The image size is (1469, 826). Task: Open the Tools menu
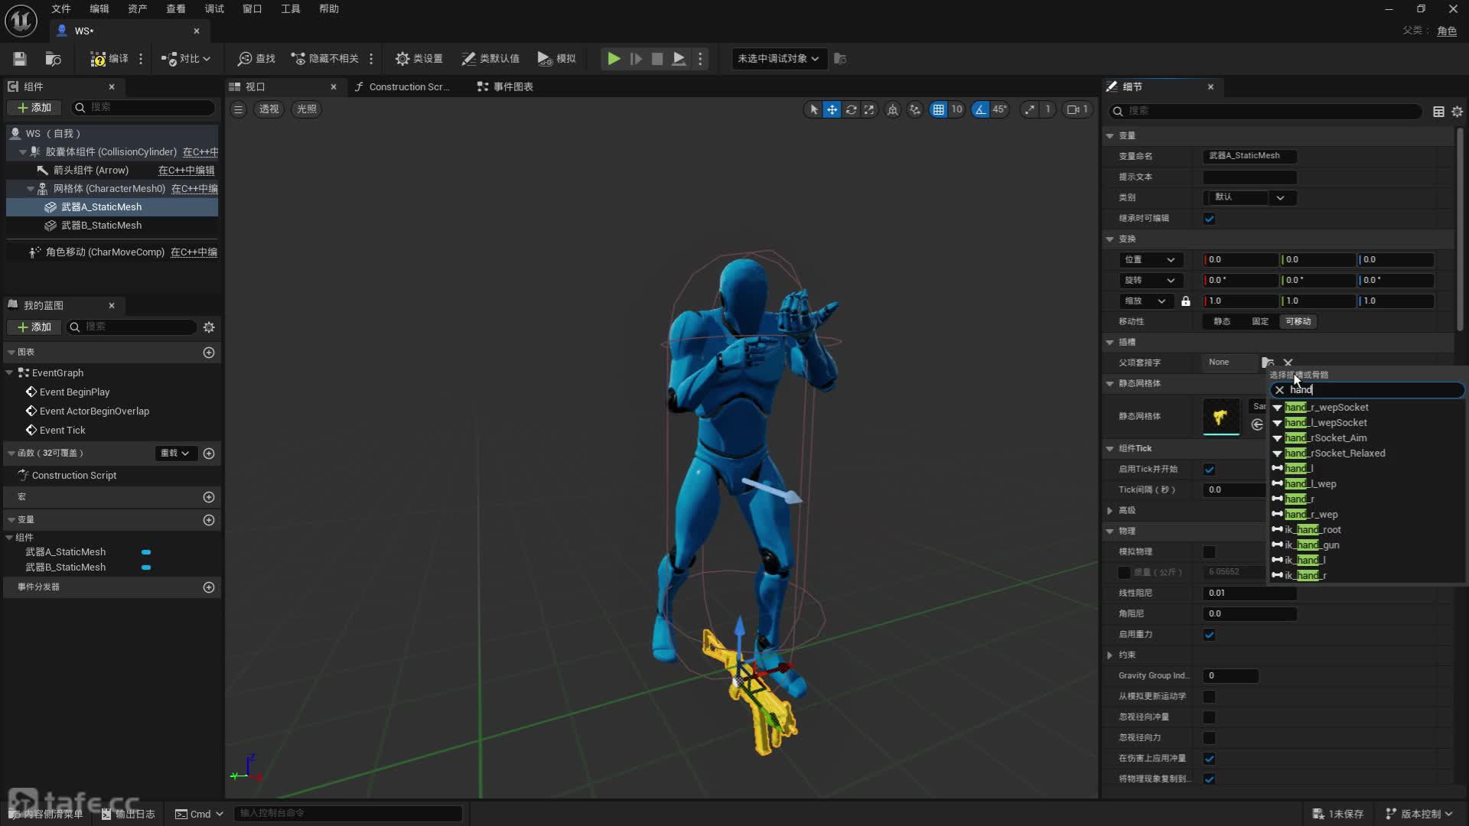click(290, 8)
